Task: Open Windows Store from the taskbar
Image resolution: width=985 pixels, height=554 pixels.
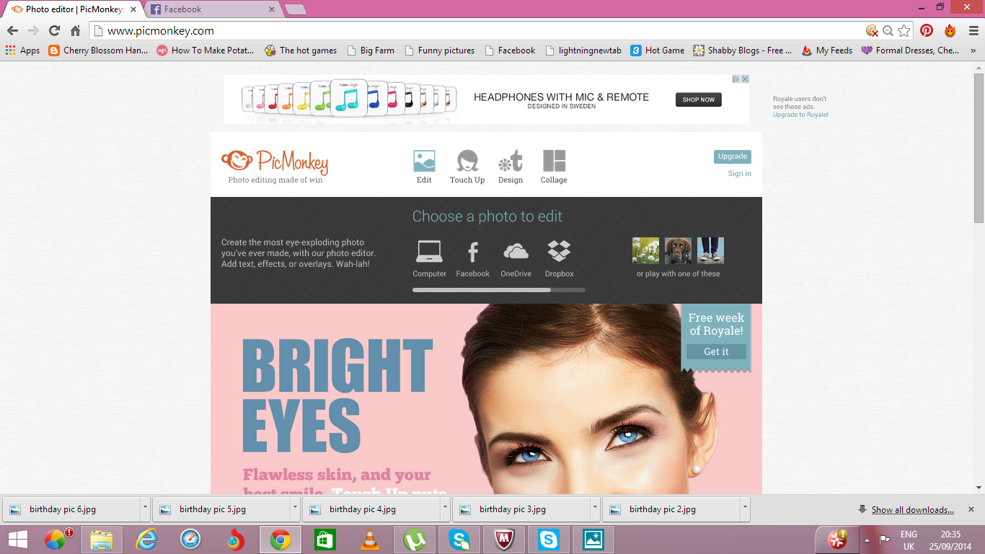Action: (x=325, y=539)
